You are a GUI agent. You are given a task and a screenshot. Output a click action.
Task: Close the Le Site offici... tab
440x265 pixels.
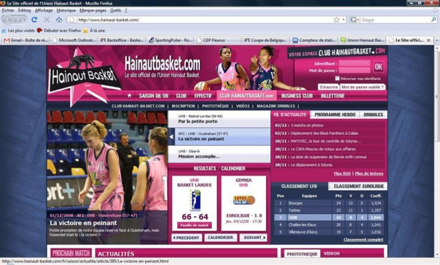click(428, 41)
